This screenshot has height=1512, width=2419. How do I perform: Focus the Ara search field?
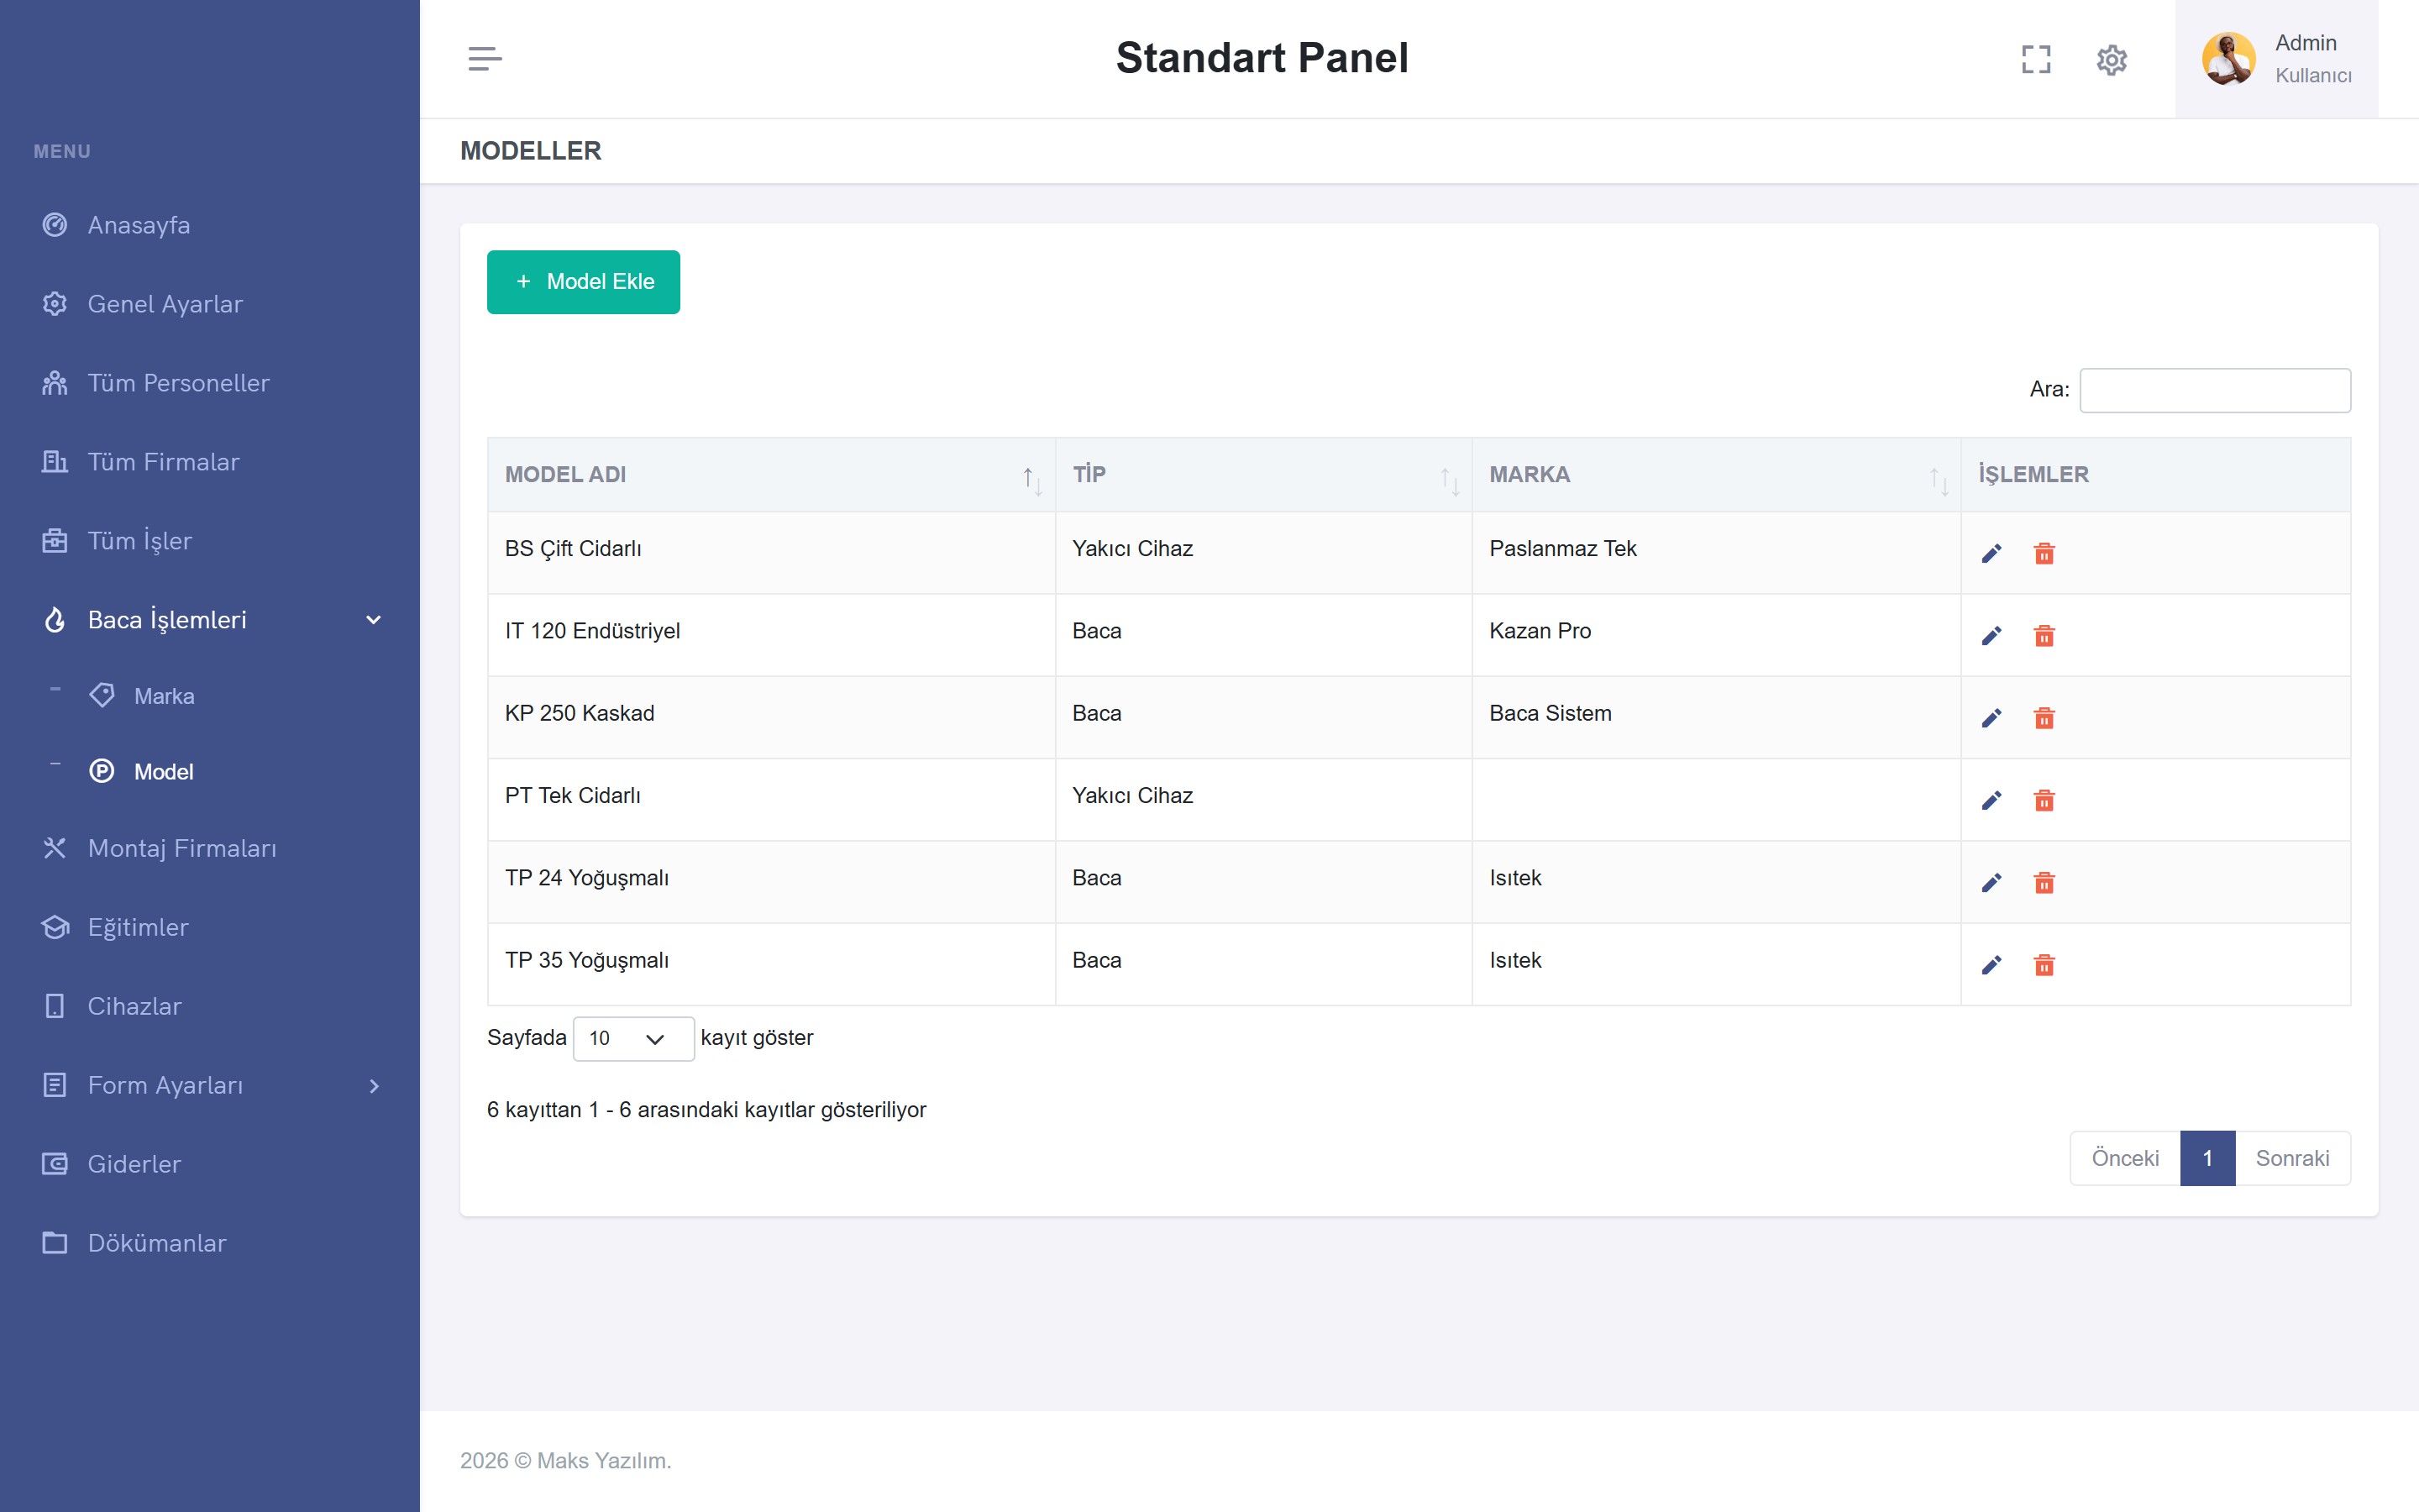pyautogui.click(x=2215, y=390)
